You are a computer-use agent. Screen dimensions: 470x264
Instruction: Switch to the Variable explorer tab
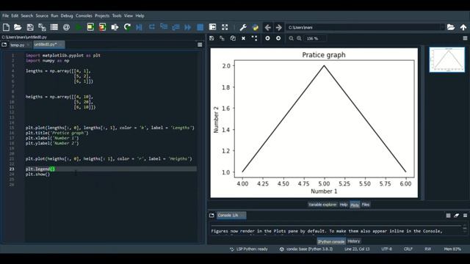tap(322, 205)
